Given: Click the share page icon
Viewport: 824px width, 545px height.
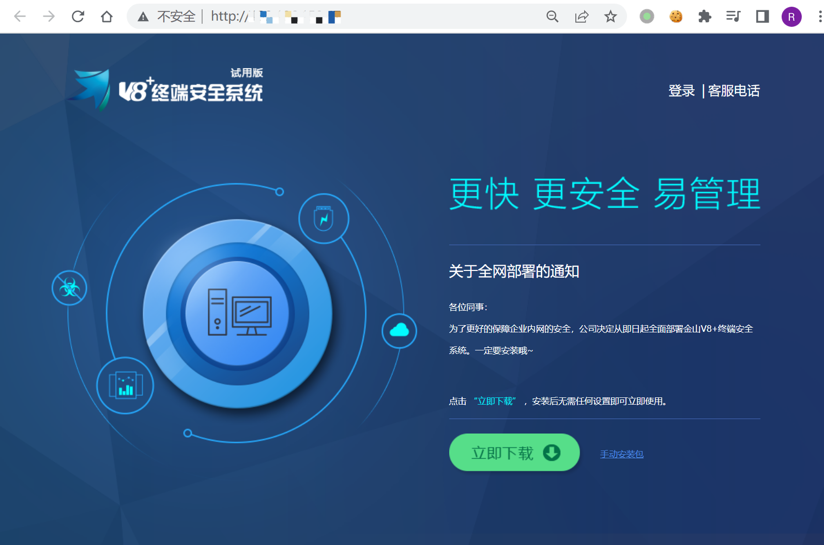Looking at the screenshot, I should click(x=582, y=17).
